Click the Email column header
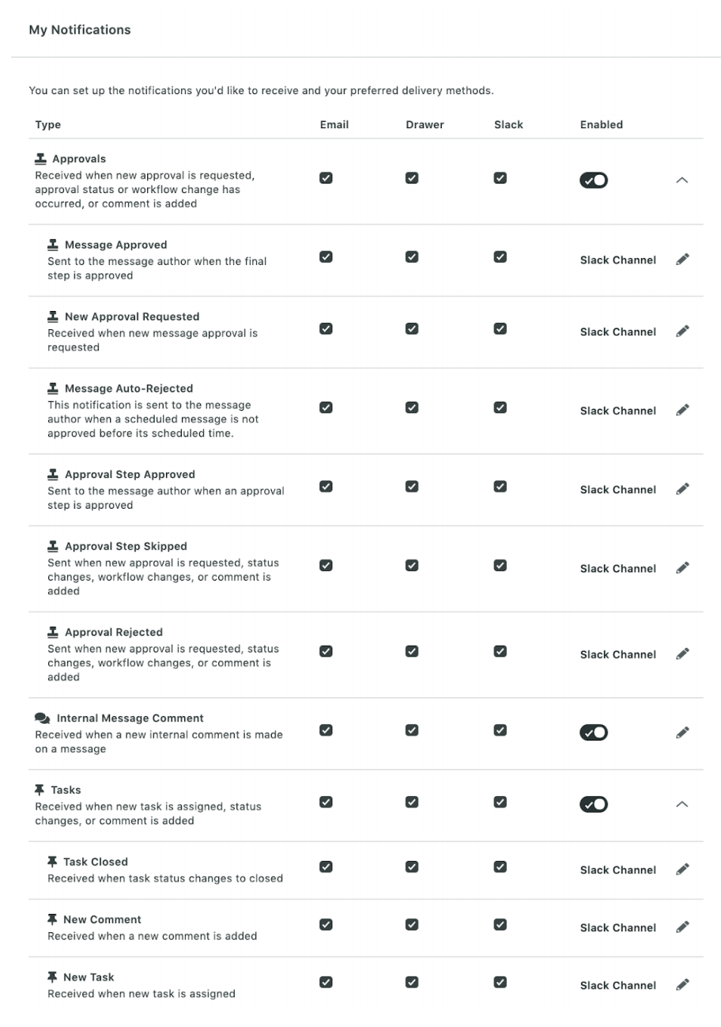Image resolution: width=721 pixels, height=1027 pixels. pyautogui.click(x=334, y=124)
